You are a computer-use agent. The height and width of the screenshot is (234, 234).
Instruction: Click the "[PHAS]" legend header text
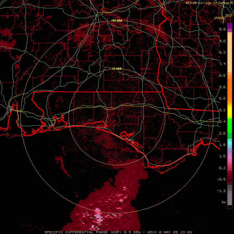coord(220,18)
